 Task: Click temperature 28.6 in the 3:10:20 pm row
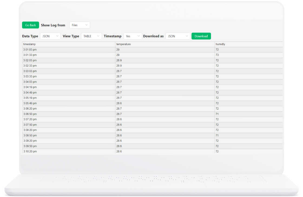click(x=165, y=151)
